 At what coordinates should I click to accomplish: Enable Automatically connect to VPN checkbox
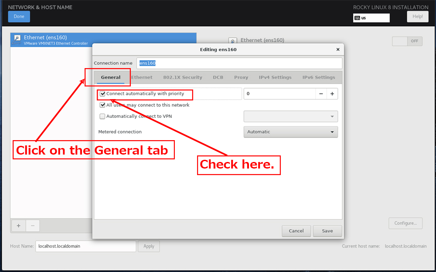click(x=102, y=117)
